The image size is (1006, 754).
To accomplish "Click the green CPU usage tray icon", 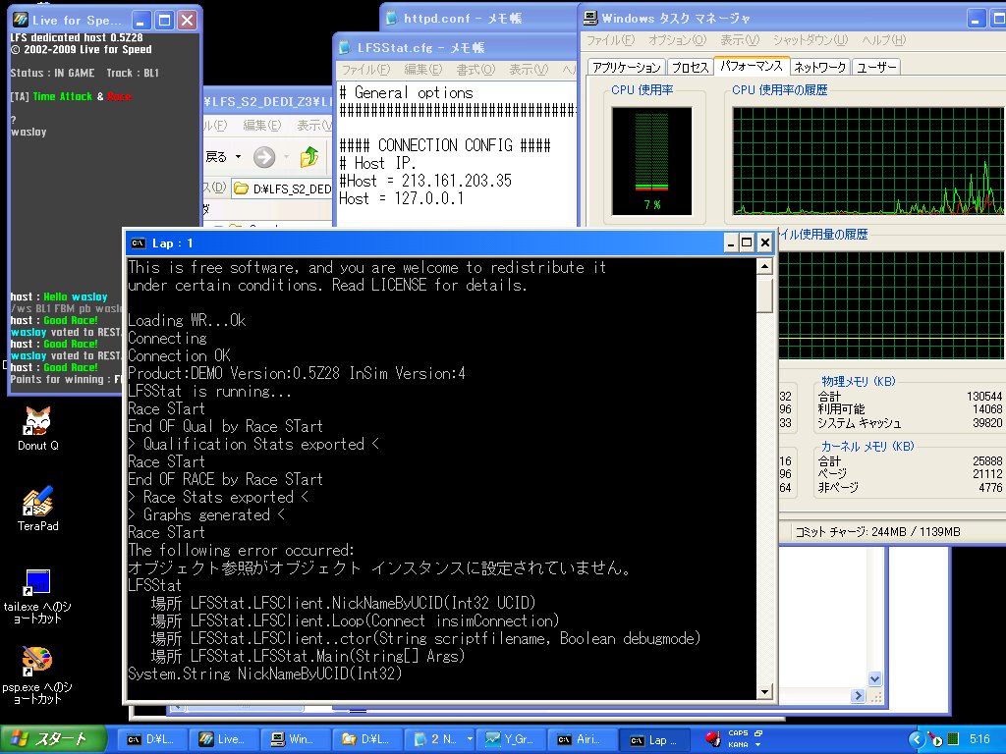I will 953,739.
